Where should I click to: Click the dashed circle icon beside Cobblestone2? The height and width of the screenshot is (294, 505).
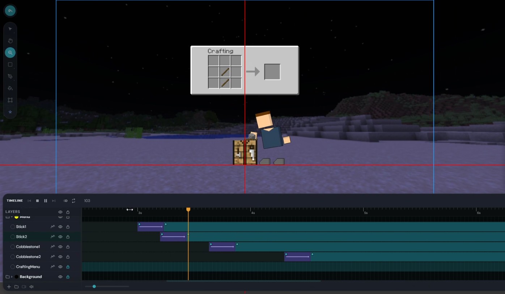point(13,257)
